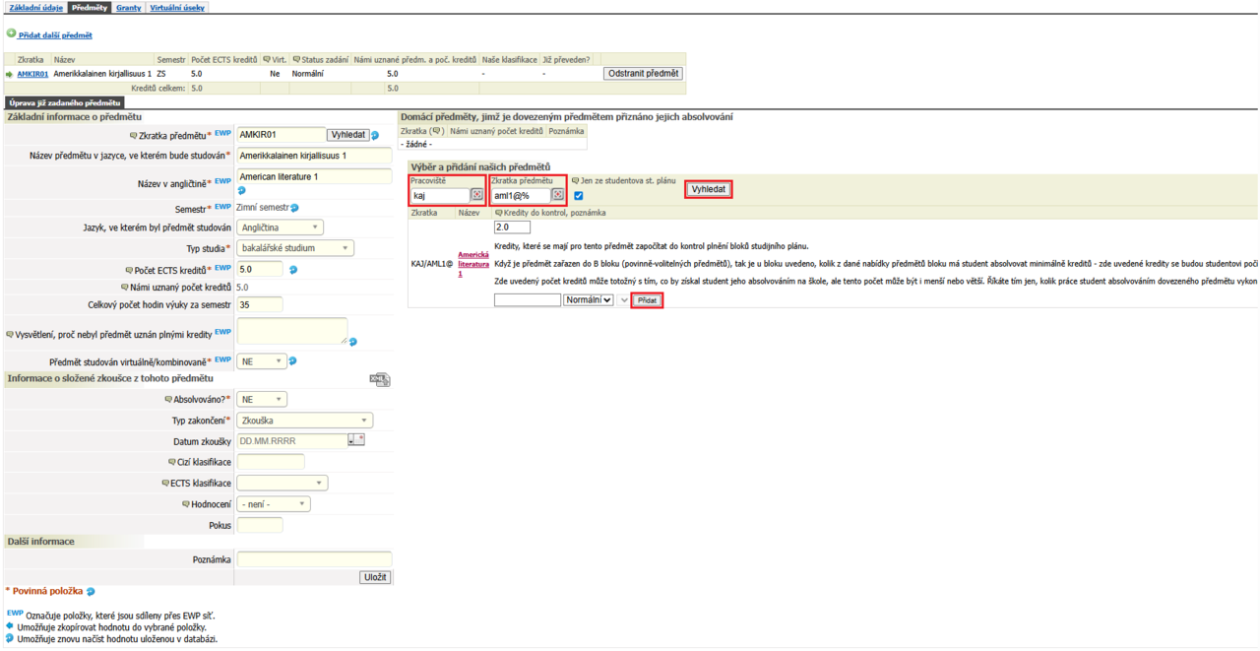Click the XML export icon

pos(380,380)
